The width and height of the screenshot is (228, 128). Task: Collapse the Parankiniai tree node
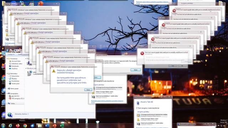point(7,59)
